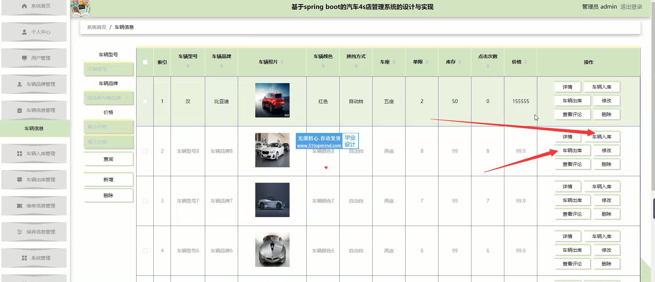This screenshot has height=282, width=655.
Task: Click the sliders icon beside 保养信息管理
Action: tap(20, 232)
